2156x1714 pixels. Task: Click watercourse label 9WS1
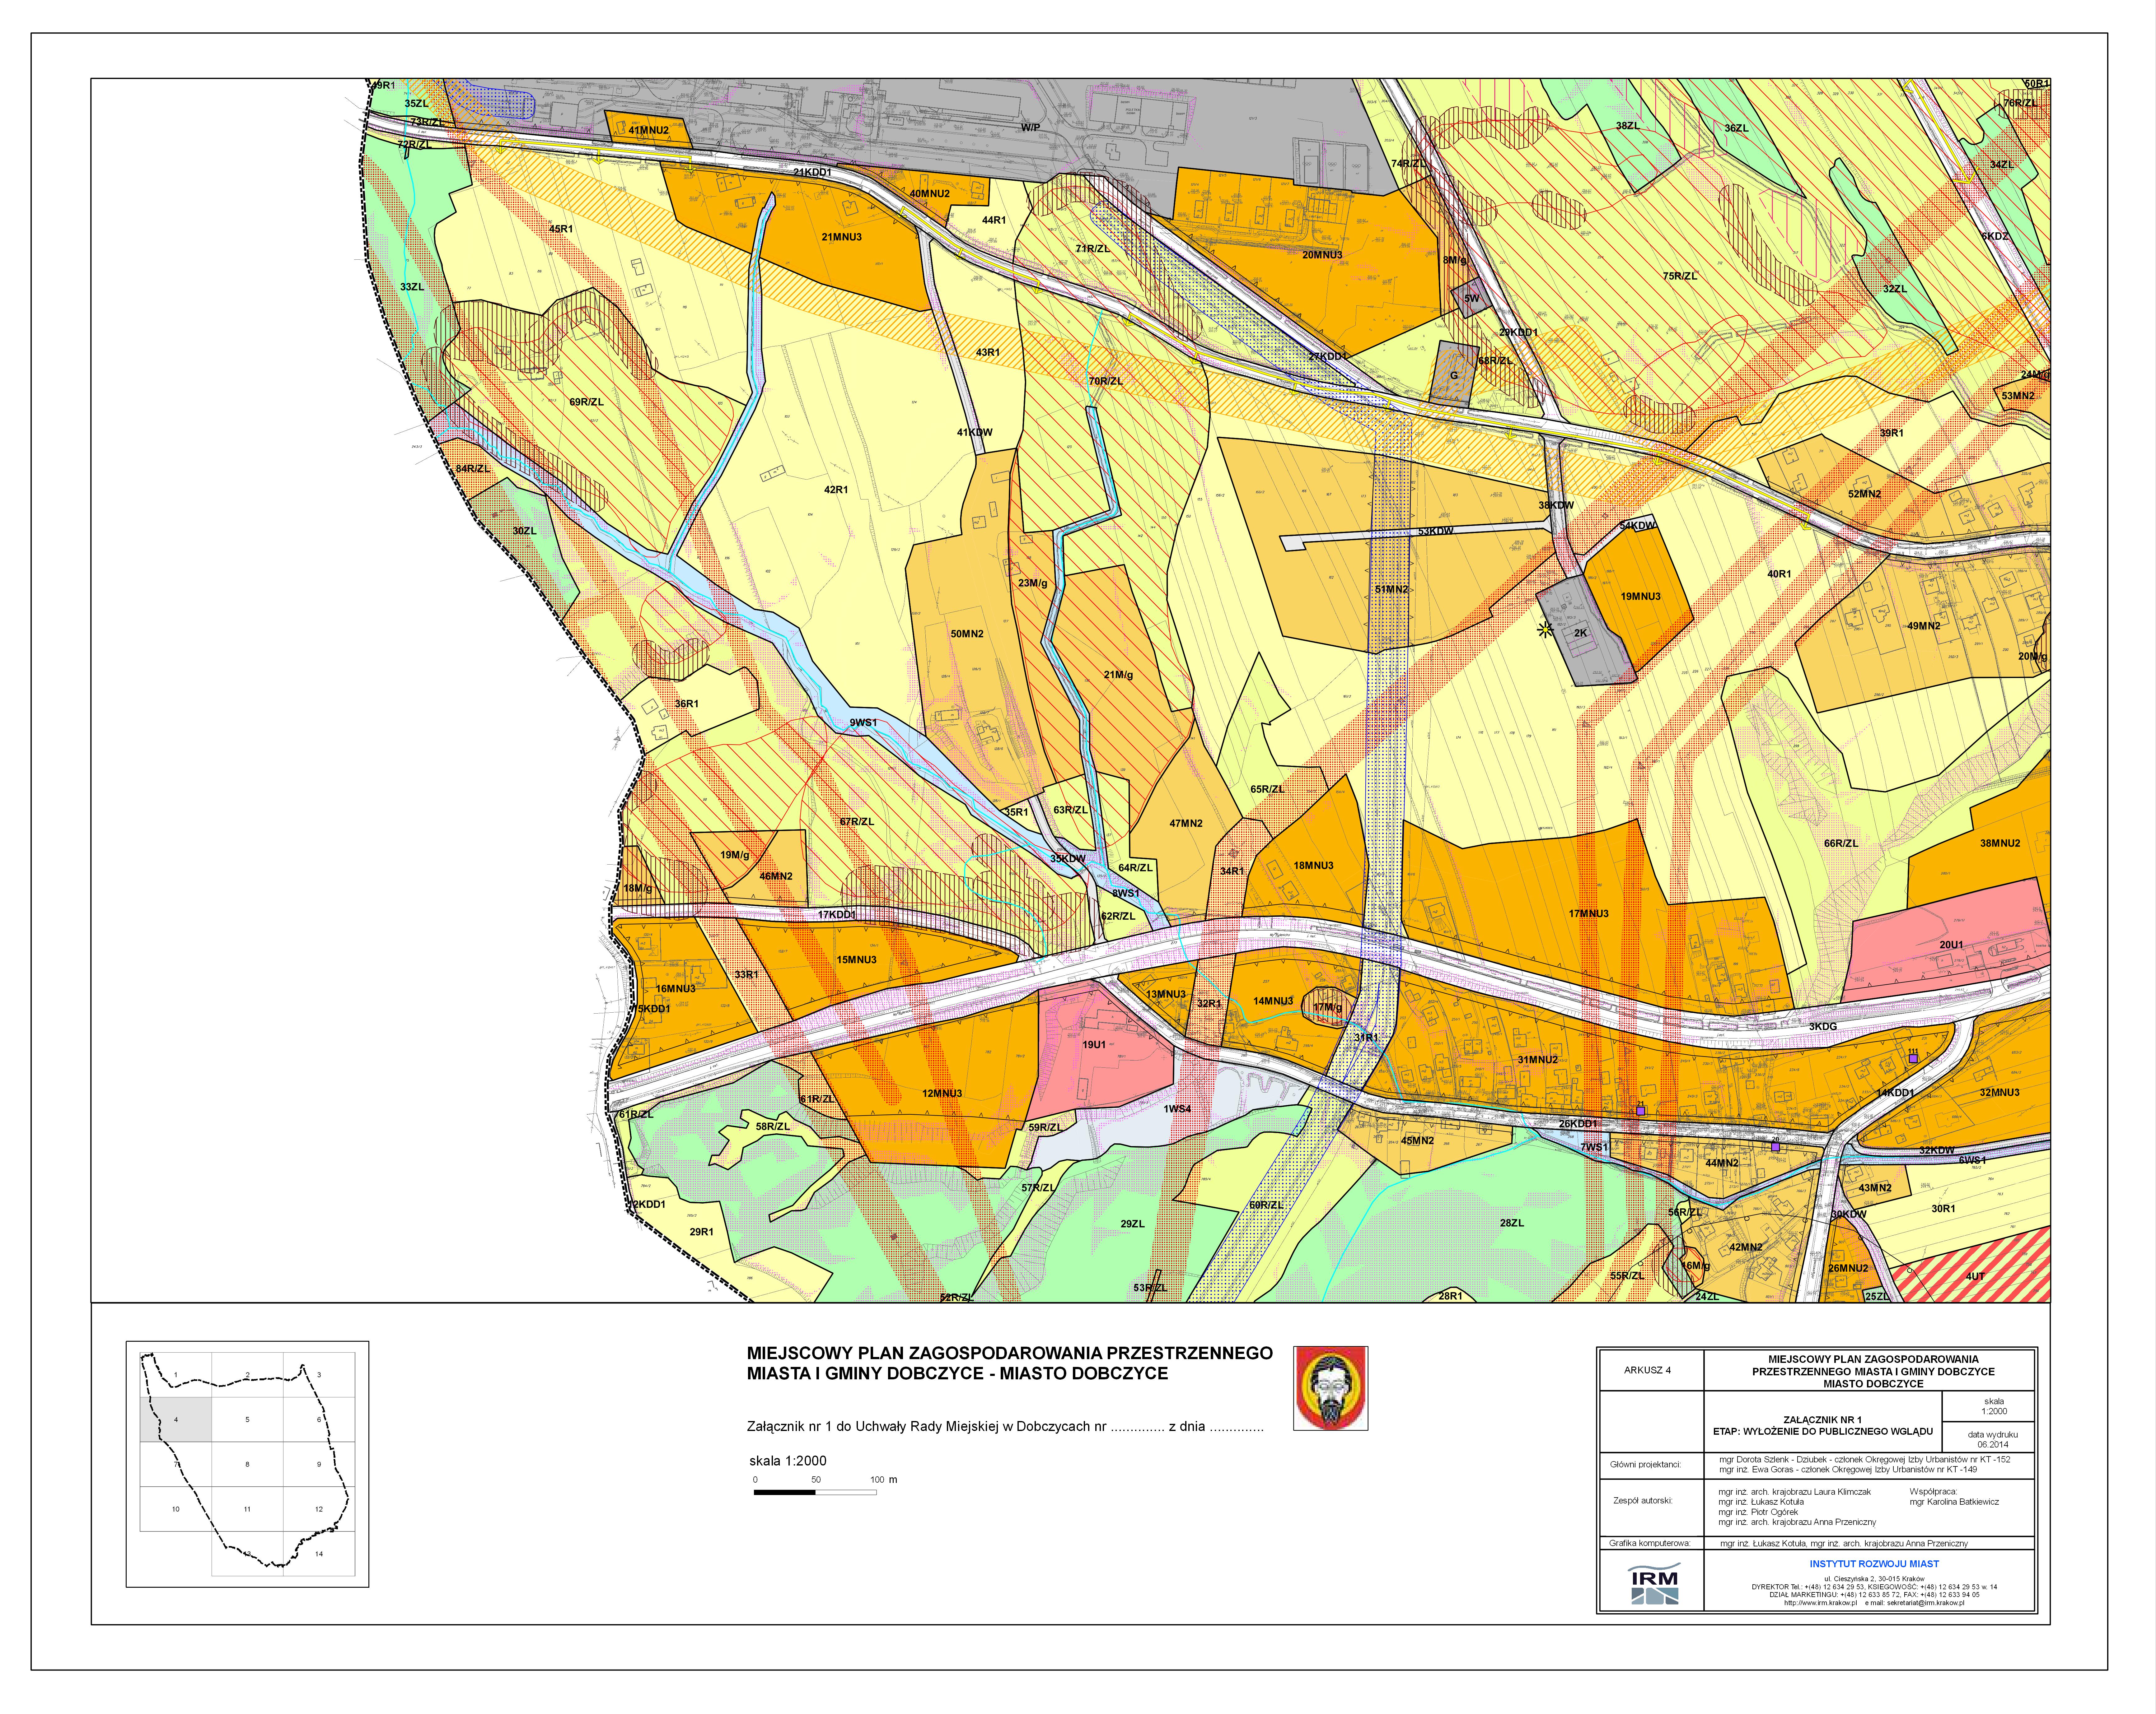tap(863, 722)
